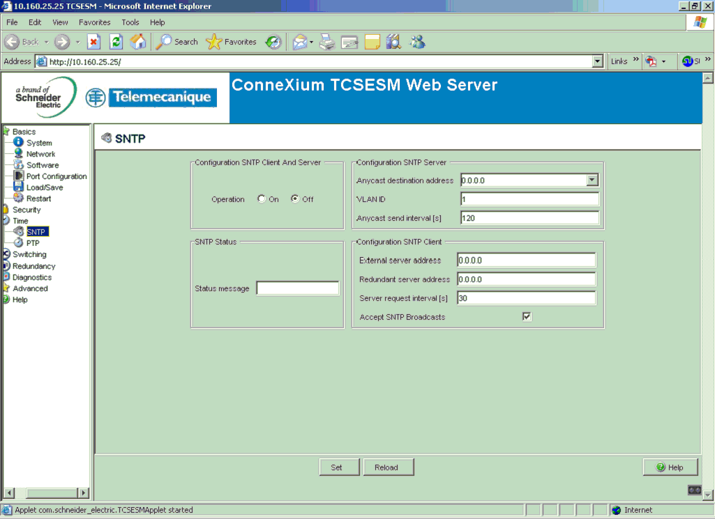
Task: Click the VLAN ID input field
Action: pyautogui.click(x=530, y=199)
